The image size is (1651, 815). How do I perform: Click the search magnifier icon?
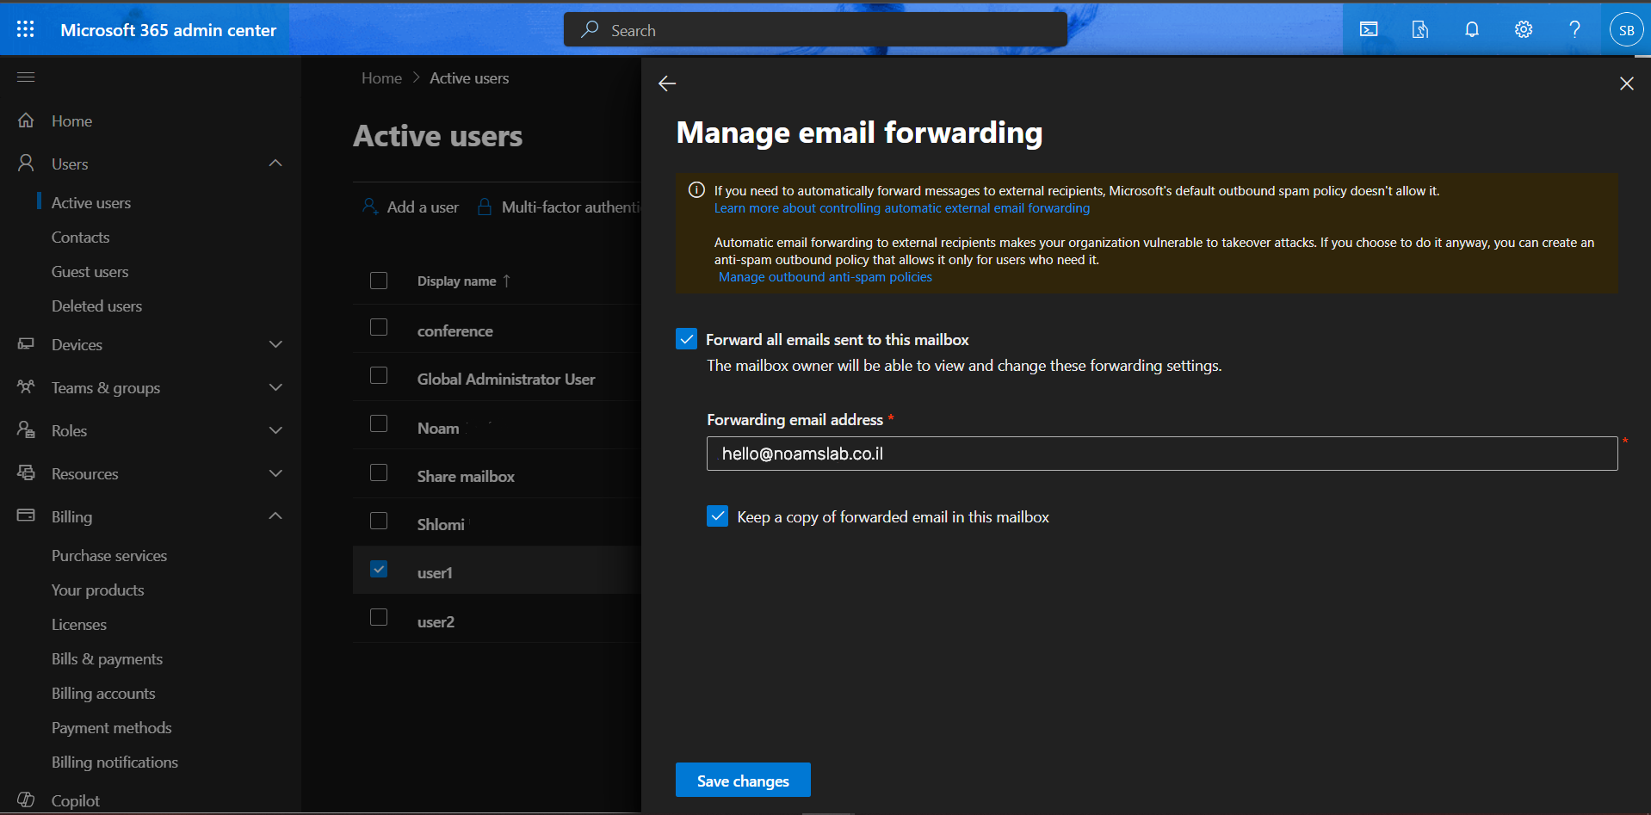[590, 29]
